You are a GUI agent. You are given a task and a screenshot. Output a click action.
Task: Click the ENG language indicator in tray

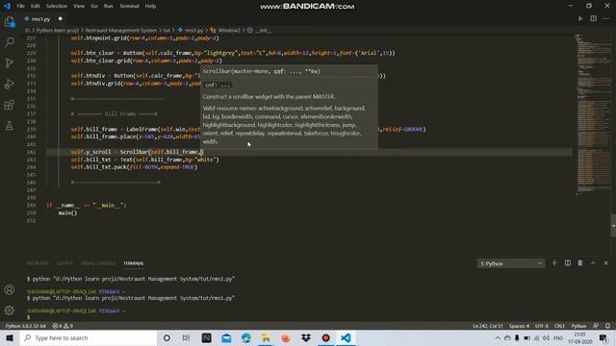click(558, 337)
